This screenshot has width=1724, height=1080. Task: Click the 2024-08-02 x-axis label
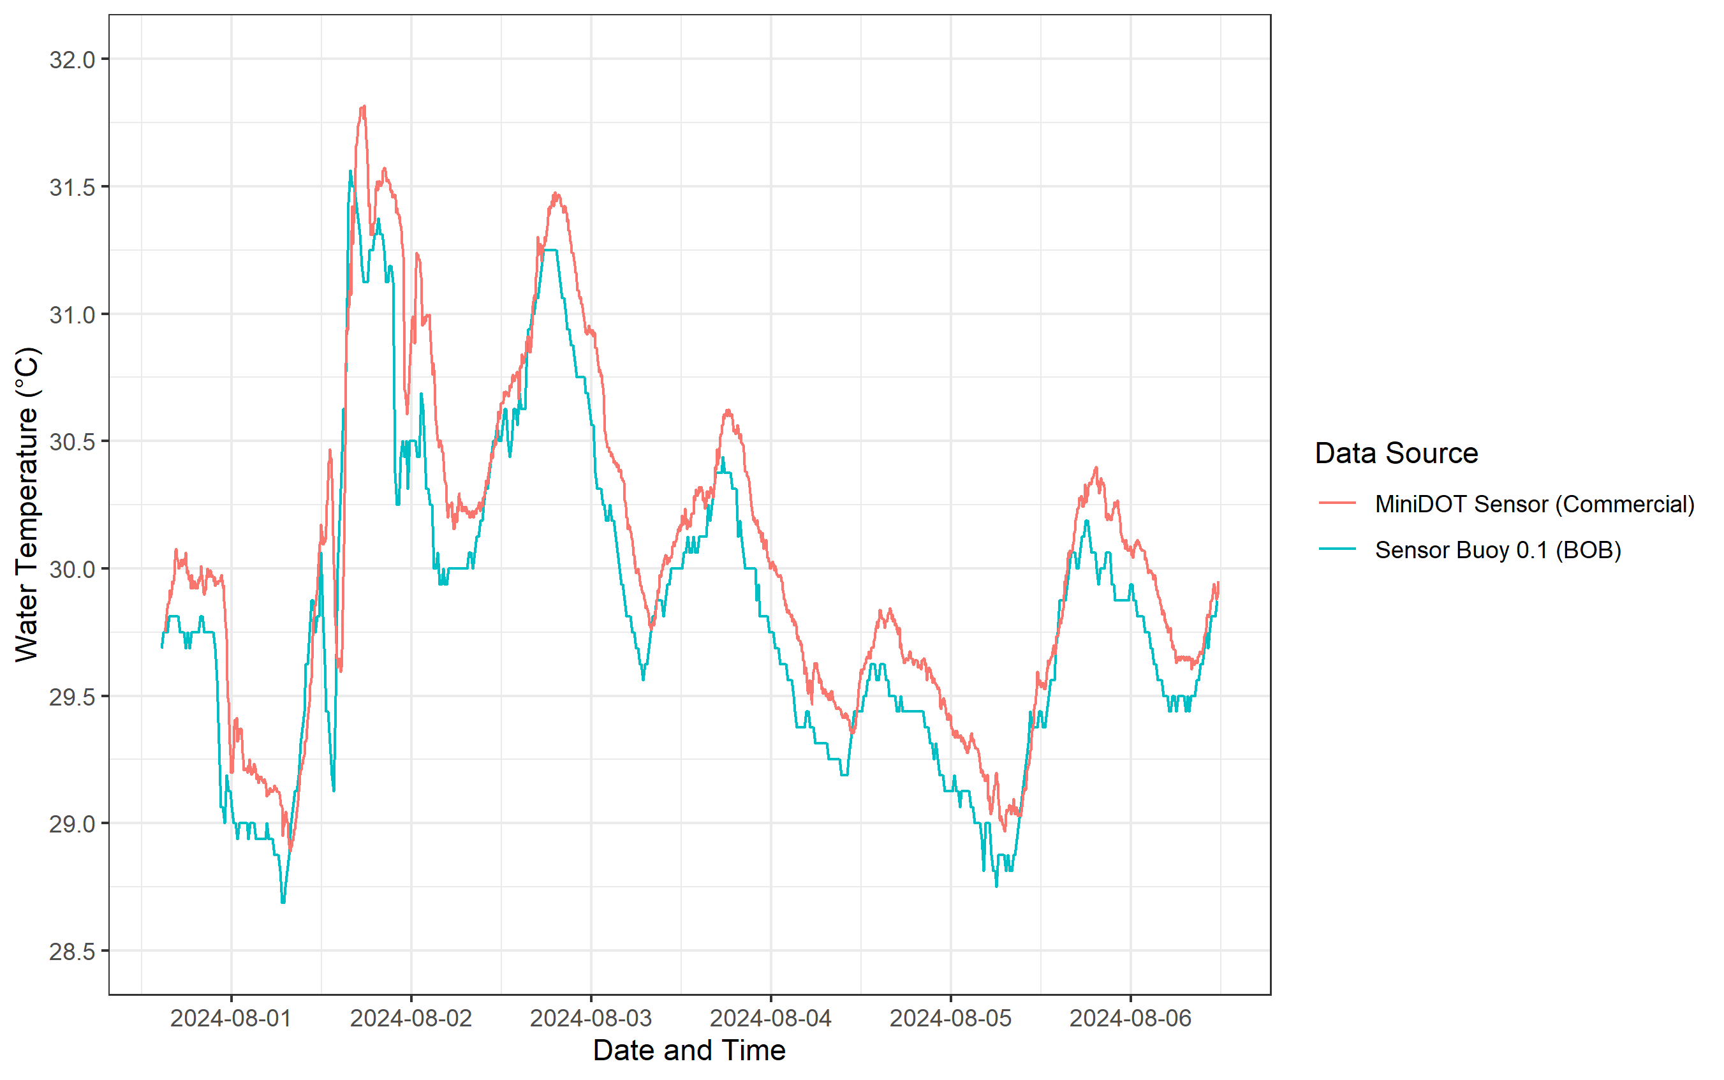[411, 1018]
